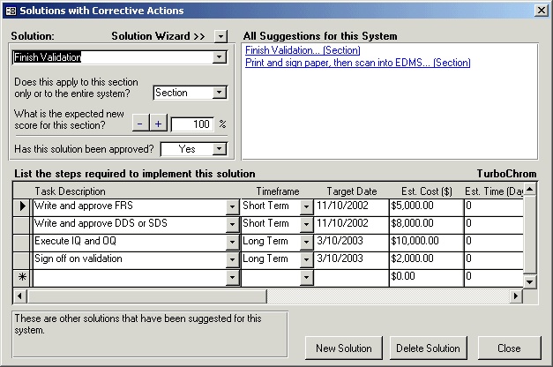Open the Timeframe dropdown for Execute IQ and OQ
Viewport: 553px width, 367px height.
click(x=306, y=242)
